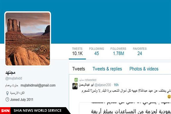The image size is (171, 114).
Task: Switch to the Tweets tab
Action: [79, 69]
